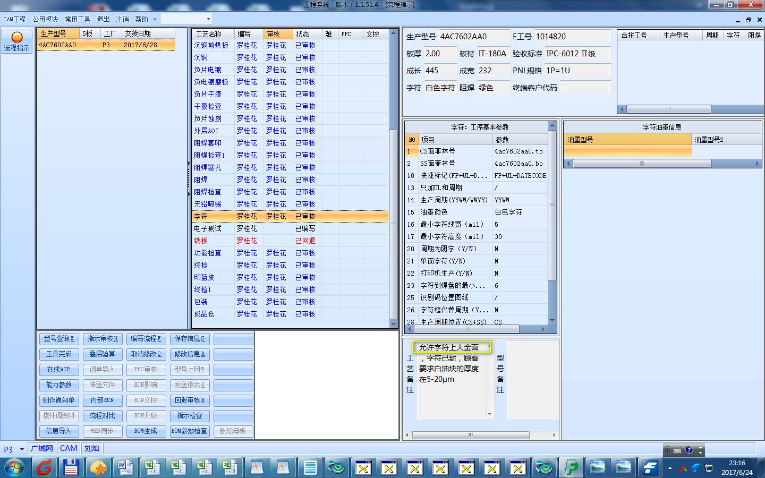Click left arrow of 合拼工号 table scrollbar

622,109
